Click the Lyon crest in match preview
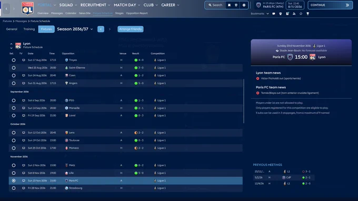Viewport: 358px width, 201px height. [x=312, y=57]
